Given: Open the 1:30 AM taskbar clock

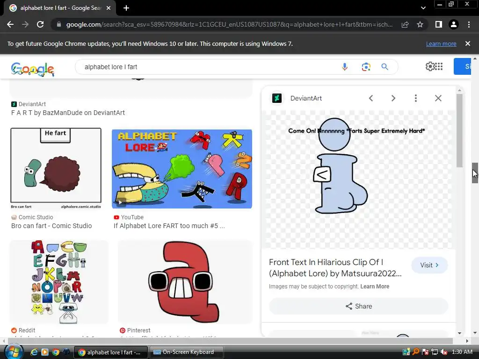Looking at the screenshot, I should tap(462, 352).
